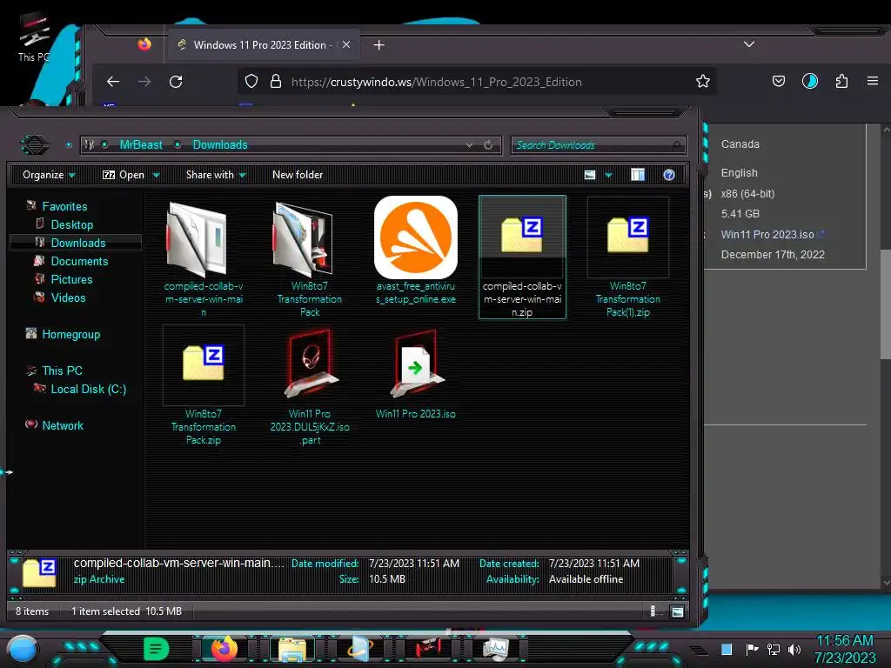891x668 pixels.
Task: Open the Organize menu
Action: (x=49, y=174)
